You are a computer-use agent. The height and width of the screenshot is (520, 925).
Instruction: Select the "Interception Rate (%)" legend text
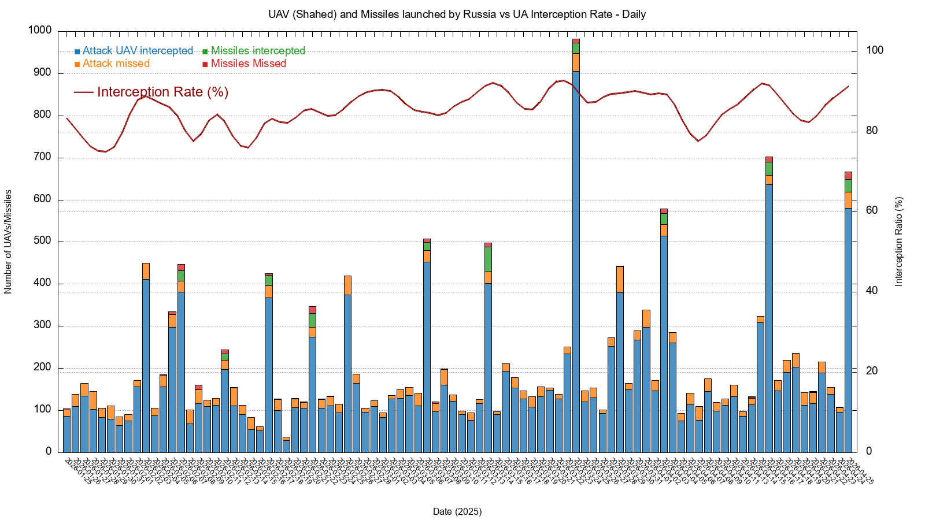(162, 92)
